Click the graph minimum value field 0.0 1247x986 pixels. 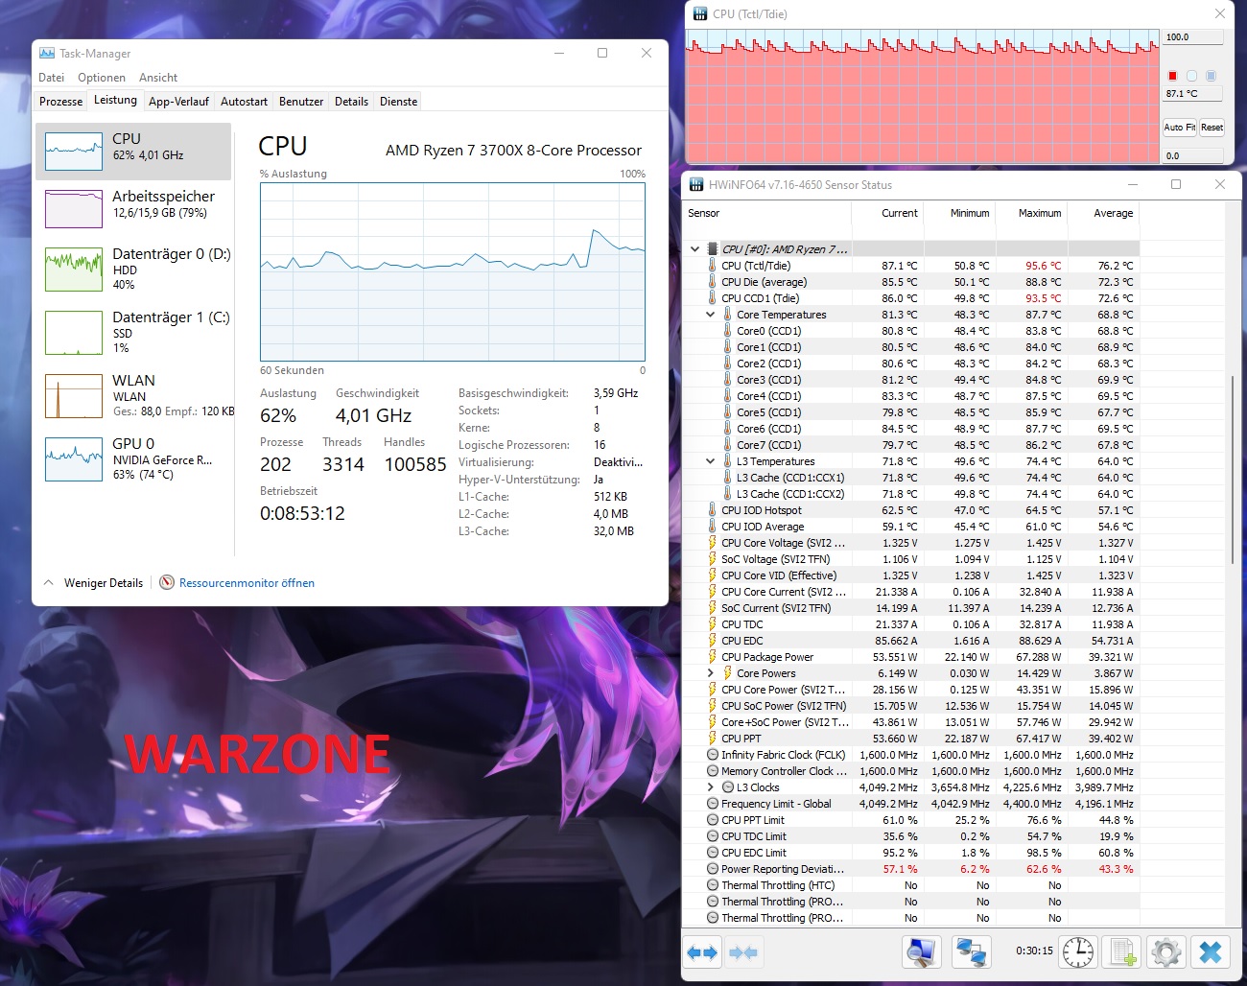(x=1193, y=155)
